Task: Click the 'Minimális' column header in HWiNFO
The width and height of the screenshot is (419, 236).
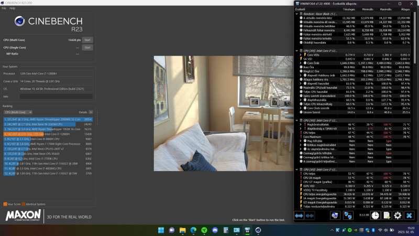Action: (x=368, y=9)
